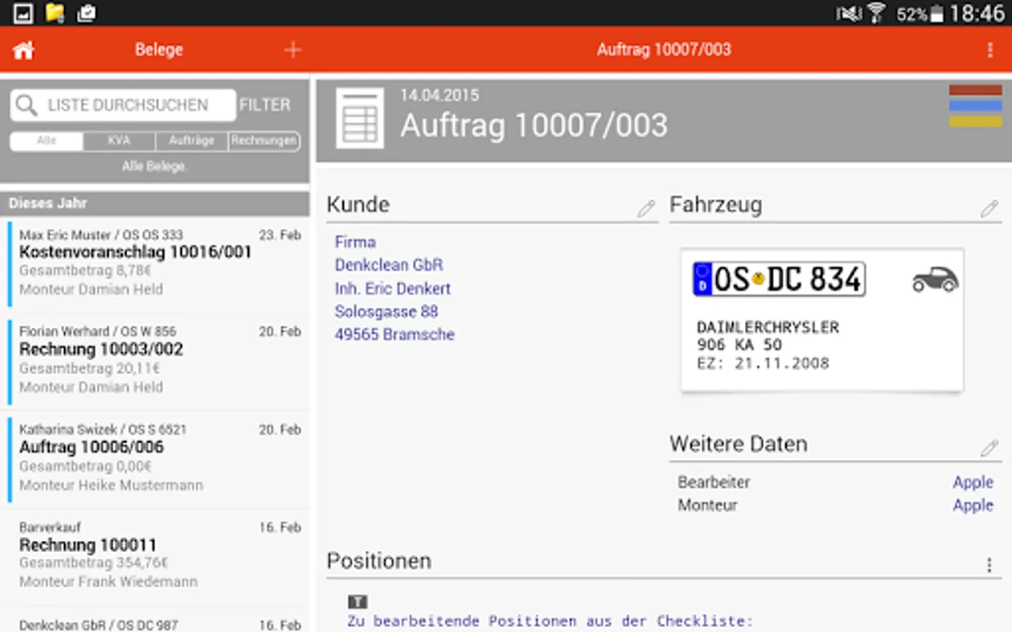
Task: Tap Gesamtbetrag 20,11€ text
Action: tap(89, 368)
